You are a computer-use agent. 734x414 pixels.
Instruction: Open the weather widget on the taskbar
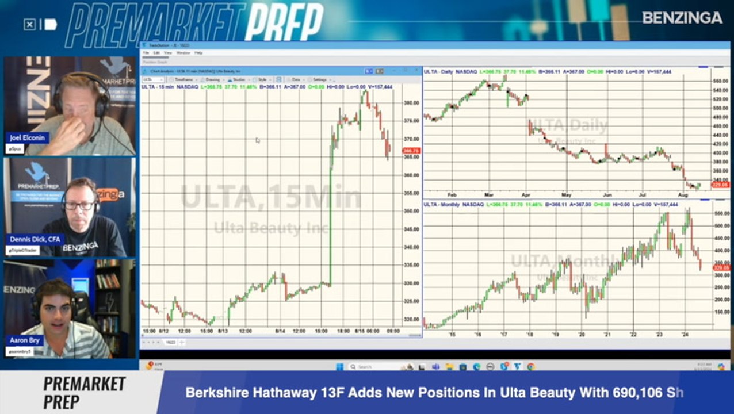tap(155, 366)
